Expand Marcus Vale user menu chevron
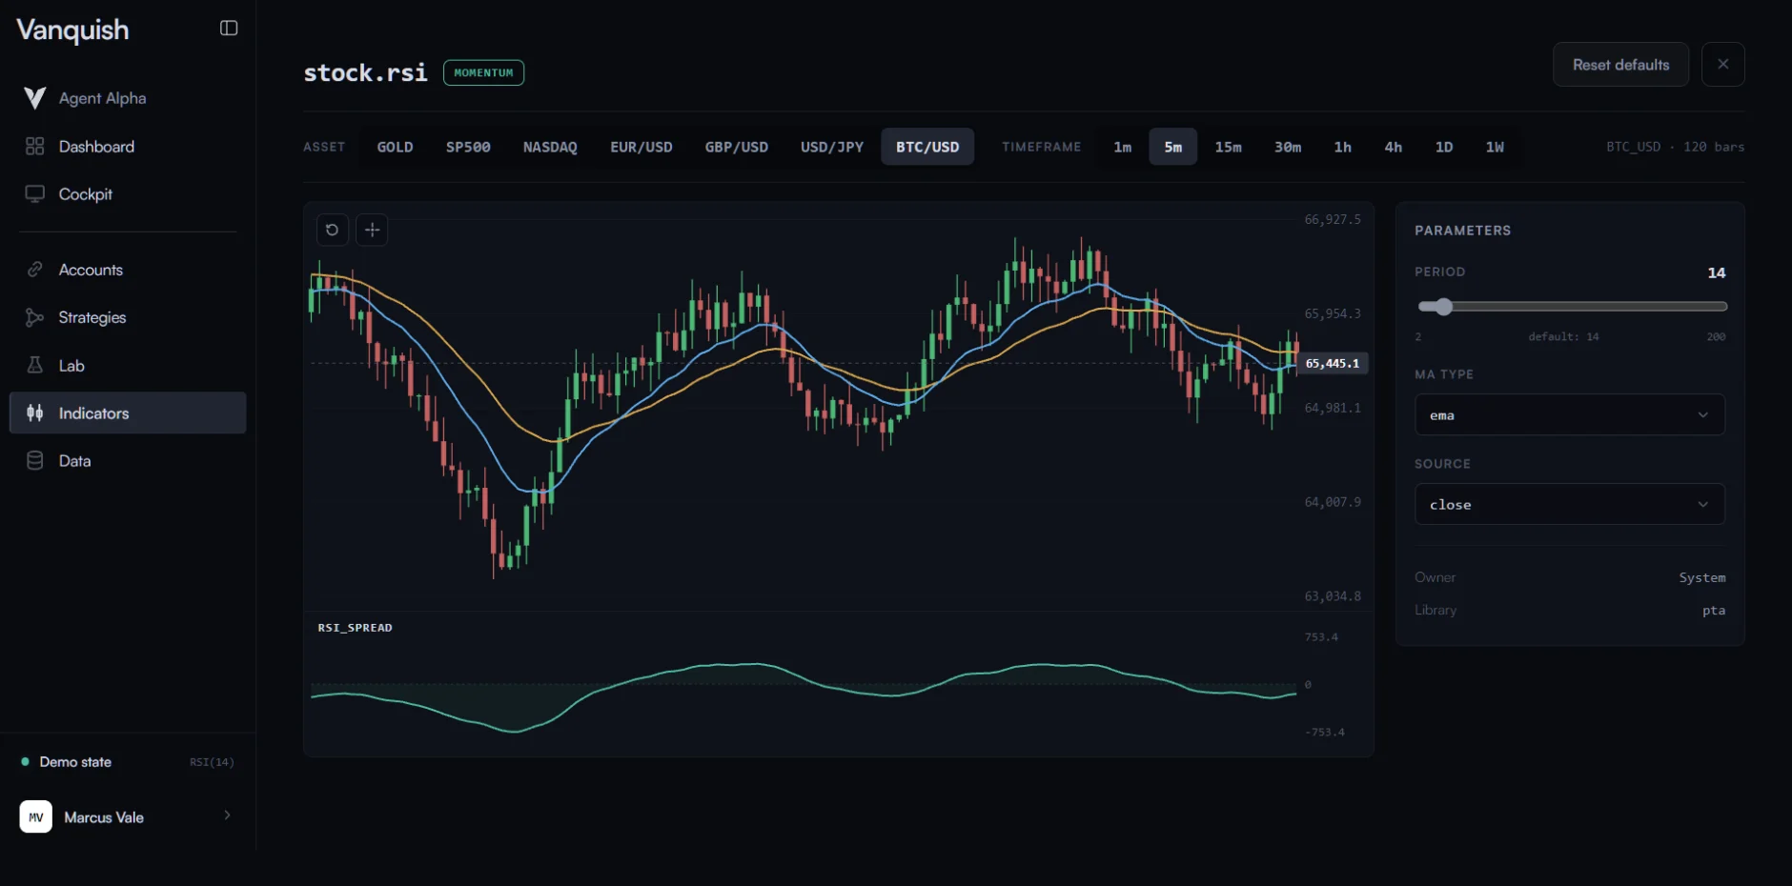The image size is (1792, 886). (x=227, y=816)
